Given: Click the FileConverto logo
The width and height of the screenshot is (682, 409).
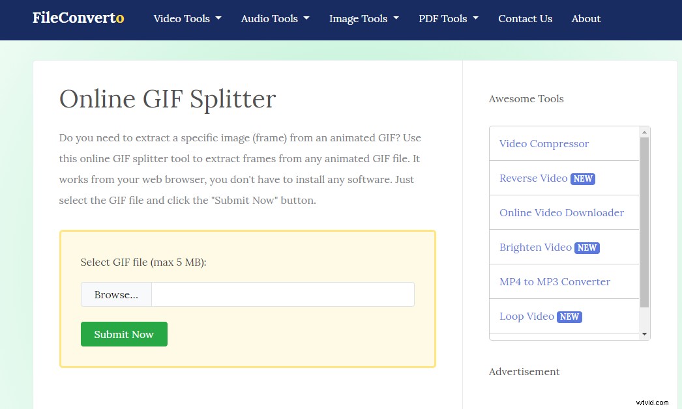Looking at the screenshot, I should click(78, 18).
